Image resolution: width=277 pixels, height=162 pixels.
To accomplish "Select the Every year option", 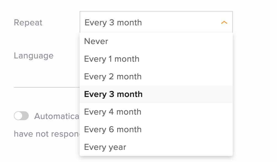I will (x=105, y=147).
